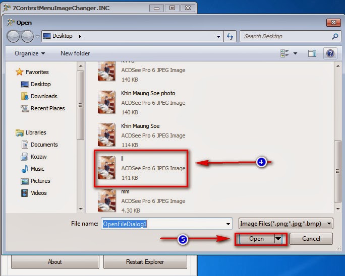Click Restart Explorer in background window
Image resolution: width=345 pixels, height=276 pixels.
(145, 262)
